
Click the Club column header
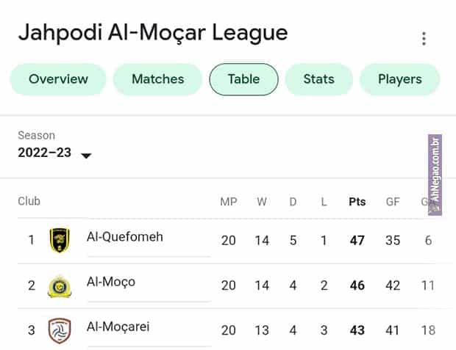coord(29,201)
